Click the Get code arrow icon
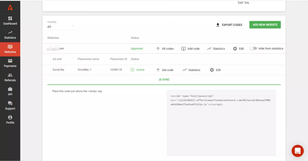The width and height of the screenshot is (308, 161). point(158,70)
